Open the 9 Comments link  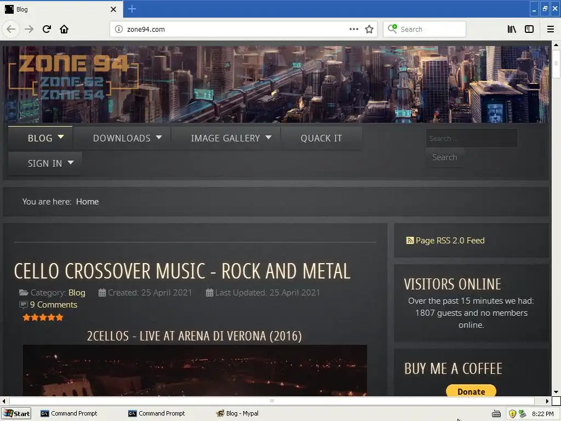(54, 305)
